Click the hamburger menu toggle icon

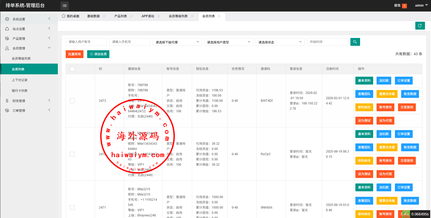pyautogui.click(x=65, y=5)
